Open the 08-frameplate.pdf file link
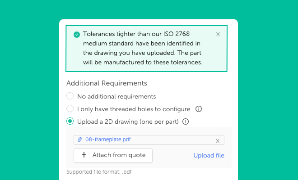The width and height of the screenshot is (298, 180). click(108, 139)
